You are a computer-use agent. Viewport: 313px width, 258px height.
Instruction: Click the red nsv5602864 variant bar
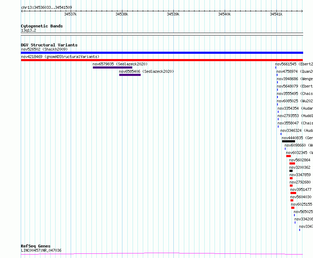pos(292,163)
